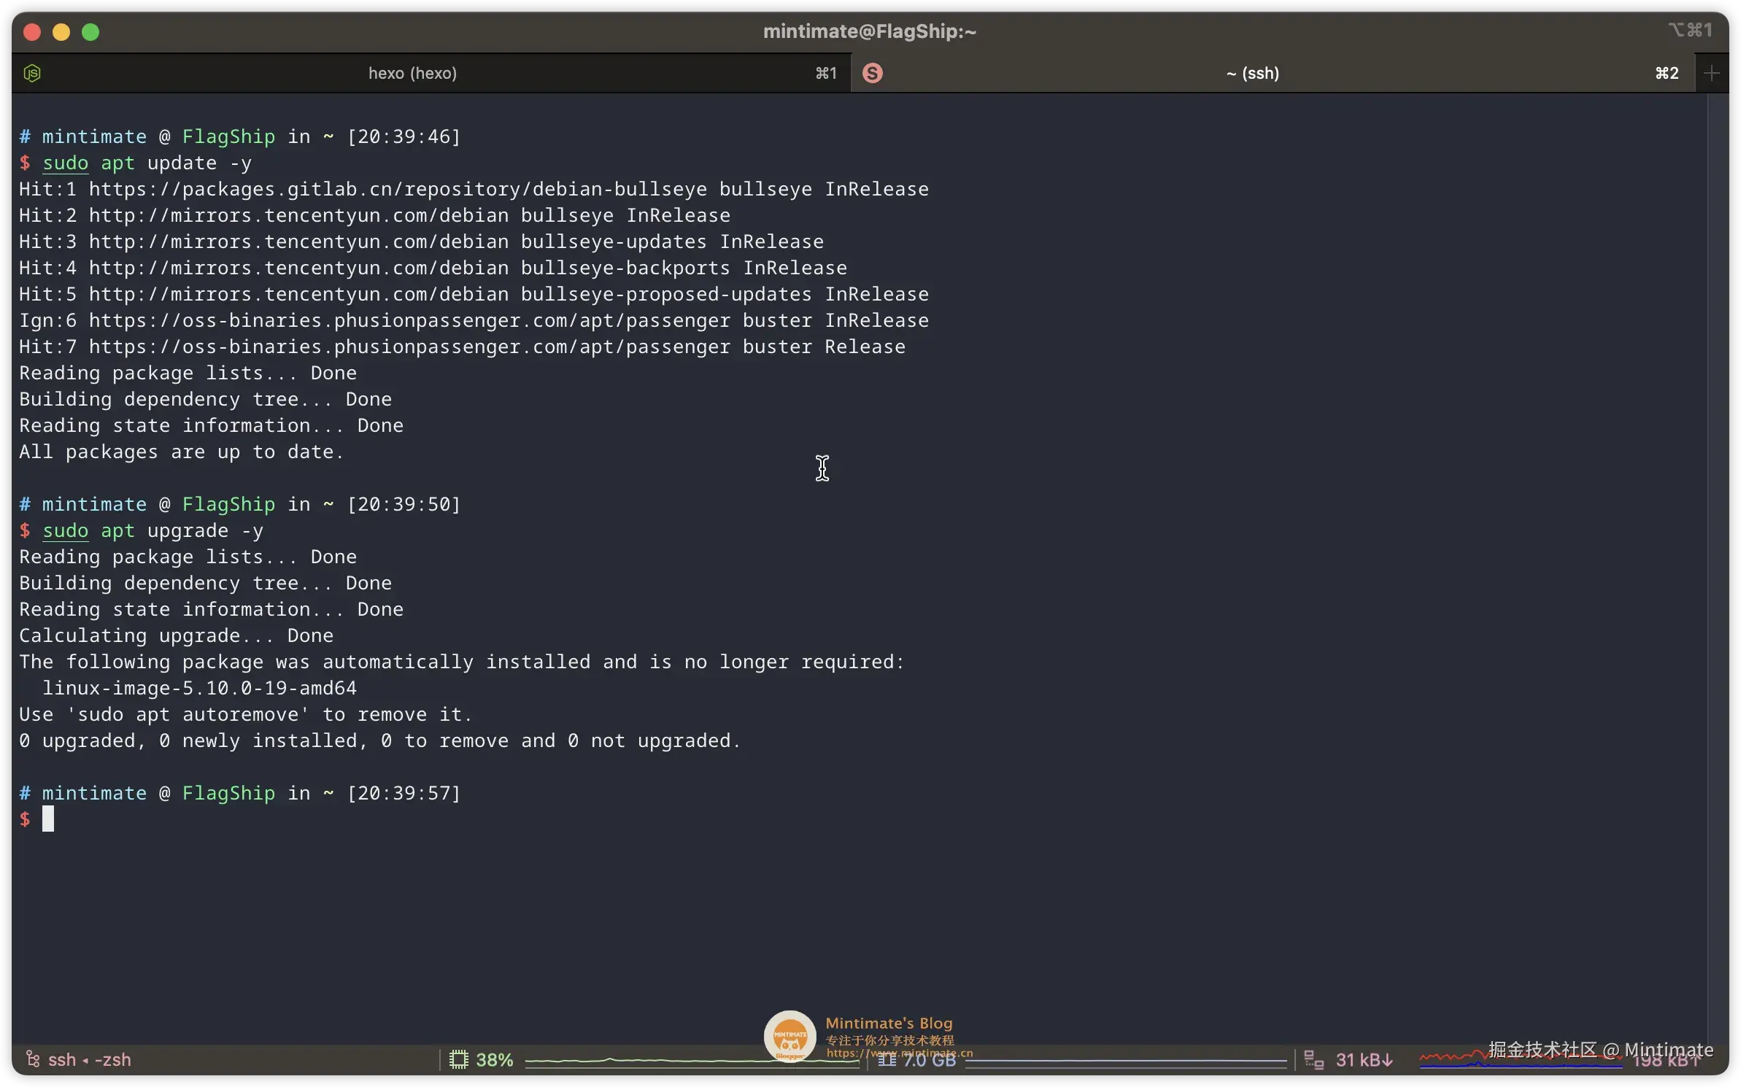
Task: Minimize the window via the yellow button
Action: 61,32
